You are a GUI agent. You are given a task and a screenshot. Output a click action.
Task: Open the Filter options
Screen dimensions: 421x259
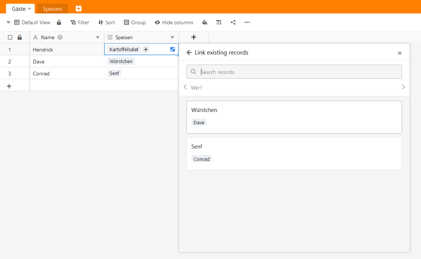80,22
